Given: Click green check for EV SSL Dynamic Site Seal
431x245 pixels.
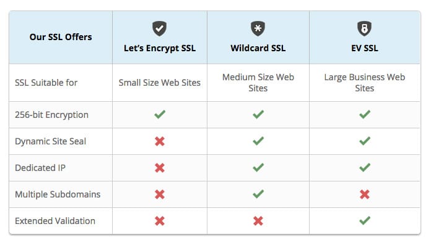Looking at the screenshot, I should click(365, 141).
